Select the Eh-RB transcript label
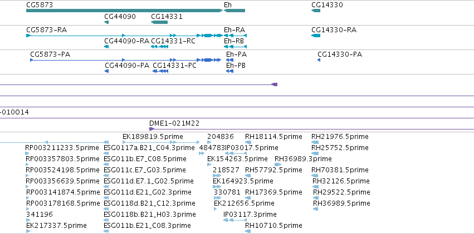The height and width of the screenshot is (234, 474). (234, 41)
